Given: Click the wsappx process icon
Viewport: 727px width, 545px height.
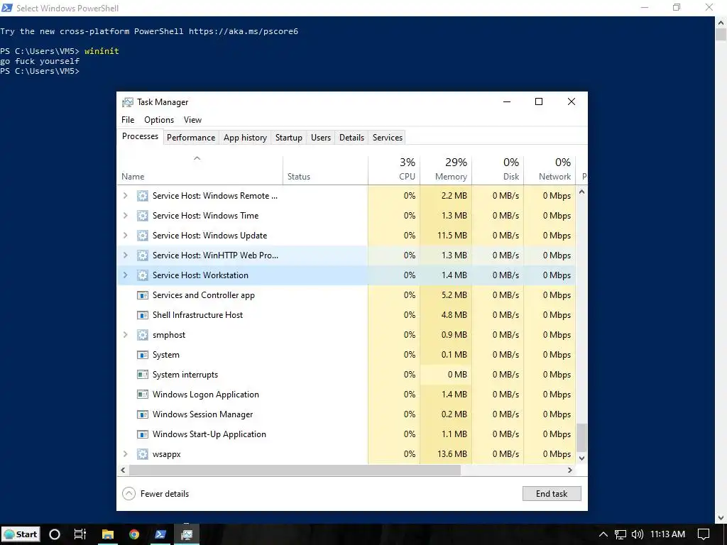Looking at the screenshot, I should pos(142,454).
